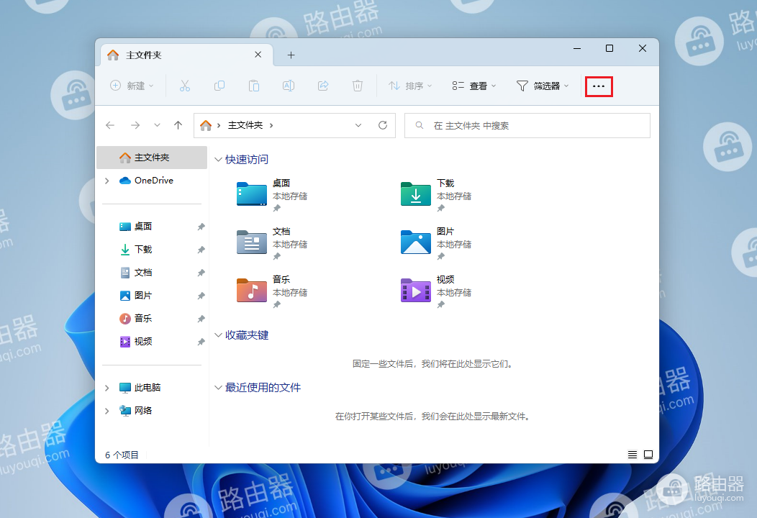Collapse the 最近使用的文件 section
Viewport: 757px width, 518px height.
click(x=218, y=388)
